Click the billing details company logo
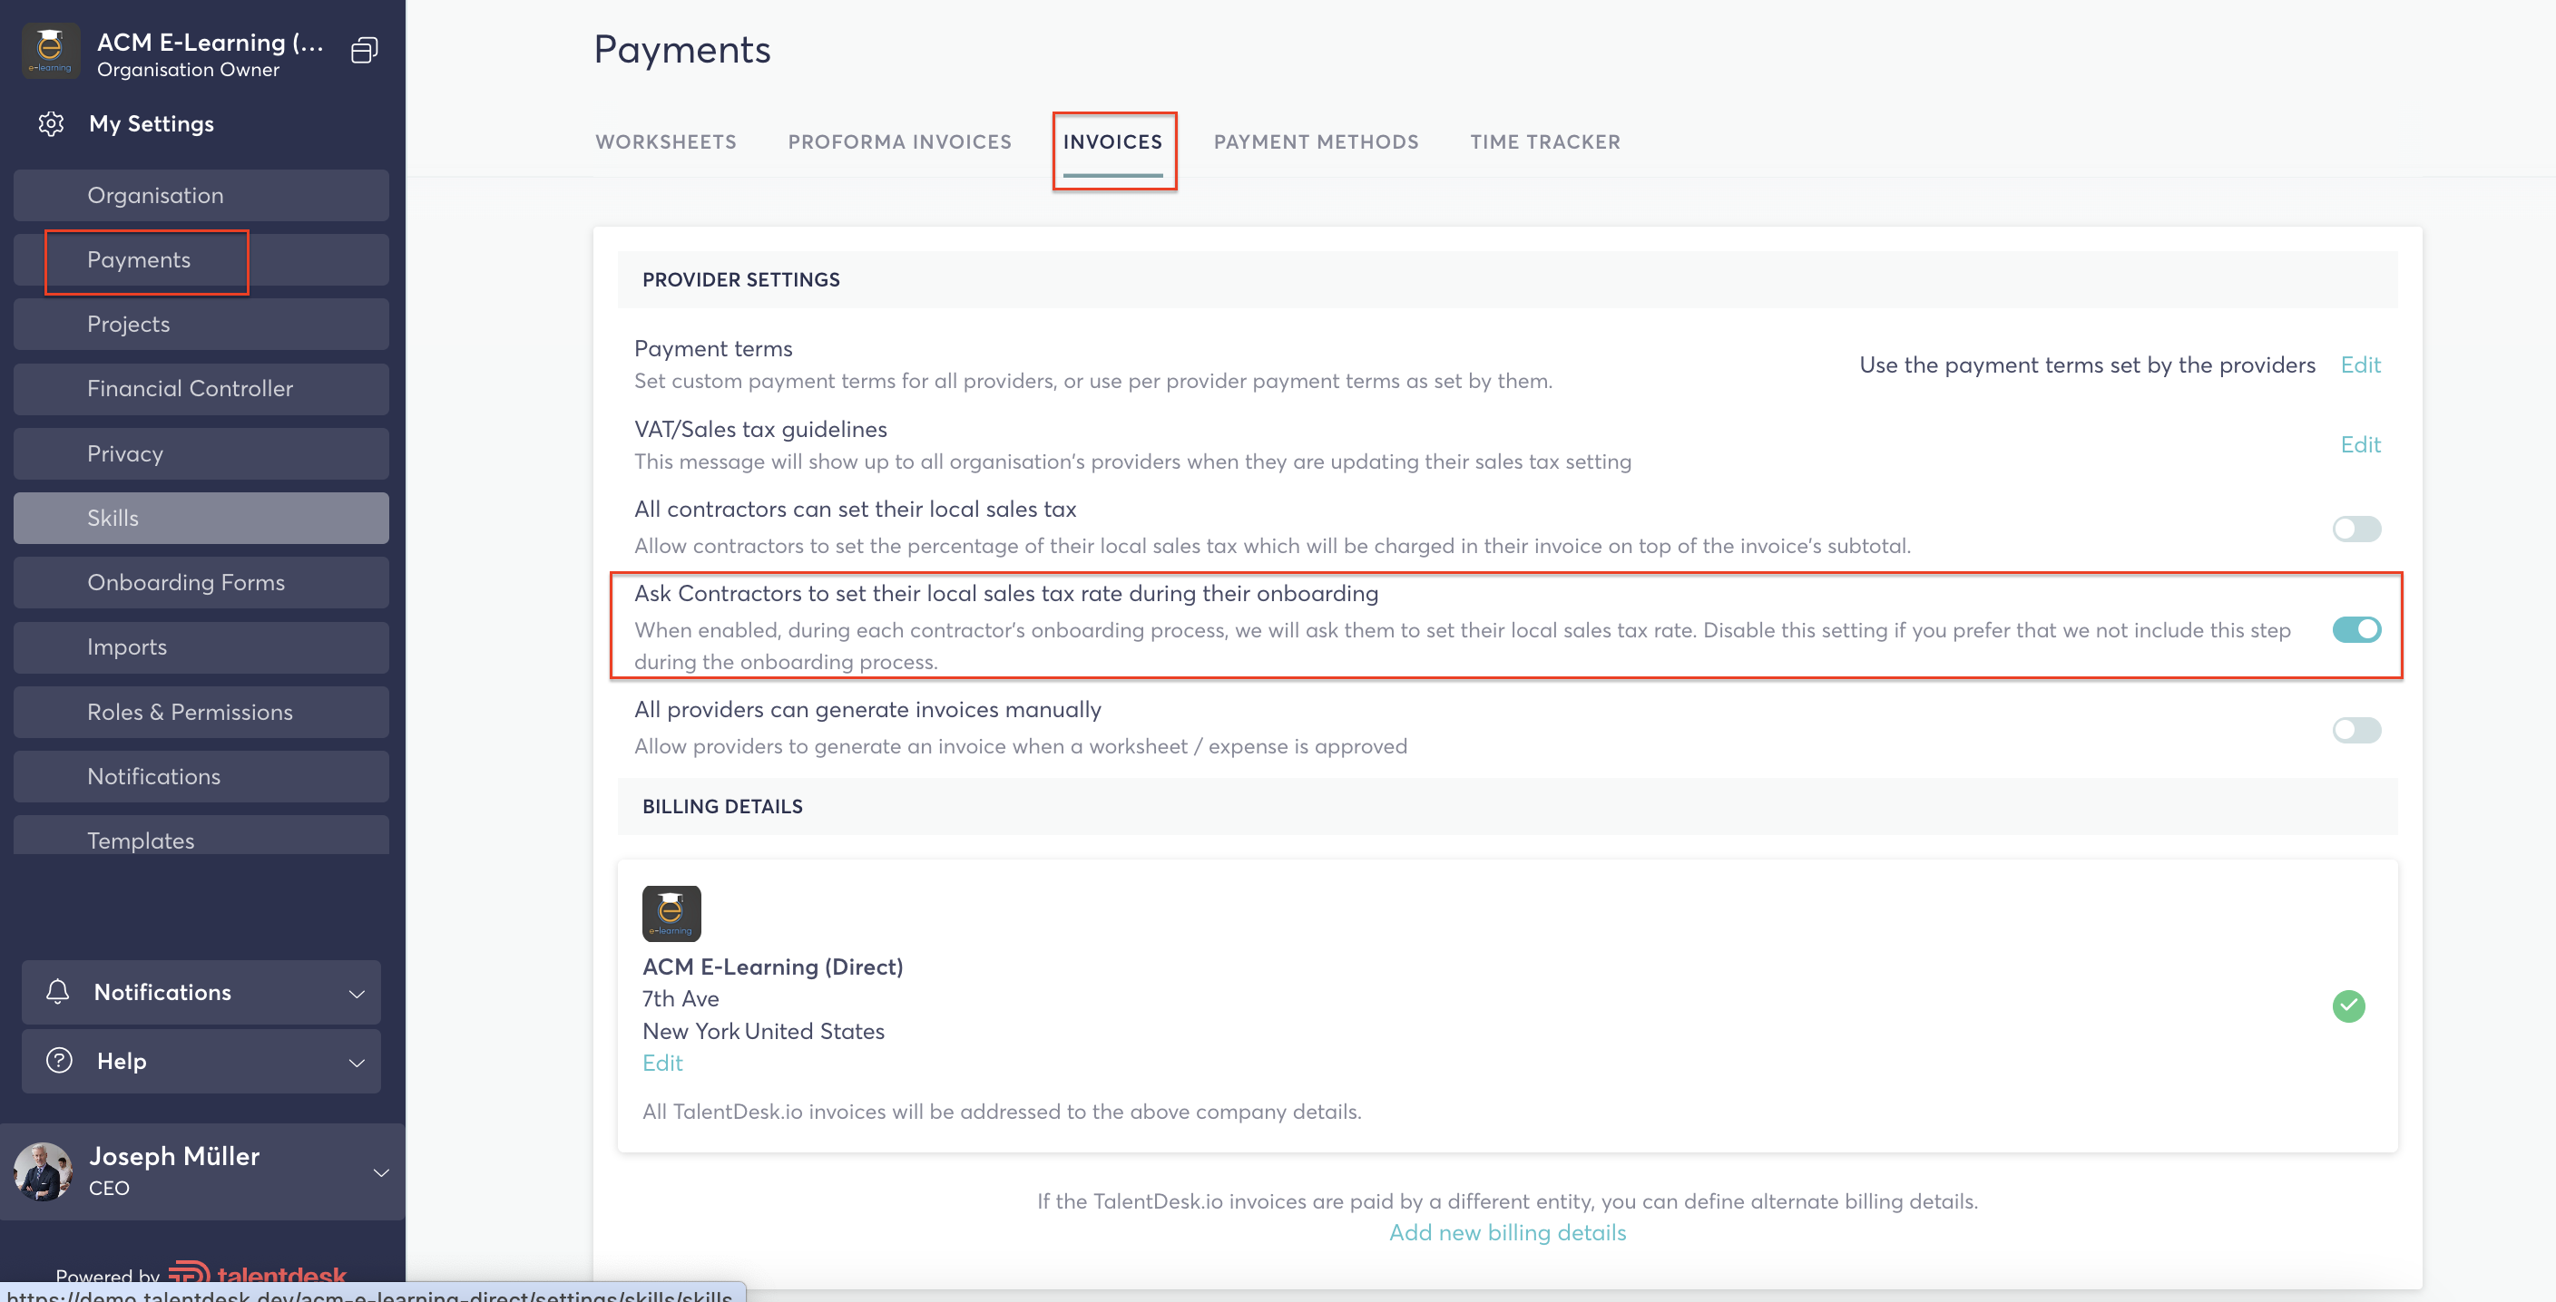This screenshot has height=1302, width=2556. click(671, 913)
